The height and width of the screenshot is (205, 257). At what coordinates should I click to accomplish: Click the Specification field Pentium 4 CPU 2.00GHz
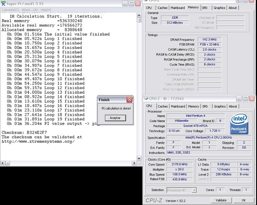click(209, 137)
